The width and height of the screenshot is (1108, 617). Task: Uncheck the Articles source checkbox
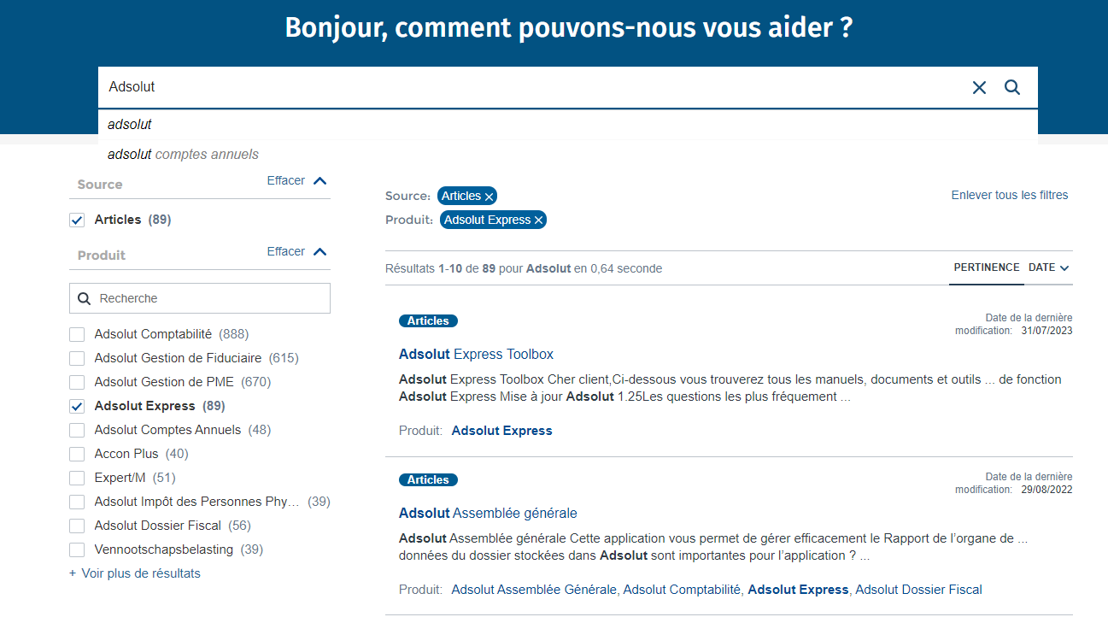pos(77,220)
